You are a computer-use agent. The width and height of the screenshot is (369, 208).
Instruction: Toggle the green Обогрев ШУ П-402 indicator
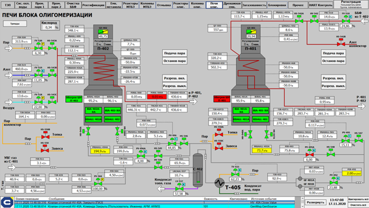[74, 99]
